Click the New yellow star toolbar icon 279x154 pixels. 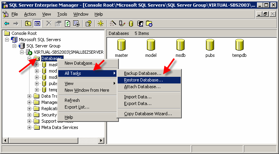point(100,24)
